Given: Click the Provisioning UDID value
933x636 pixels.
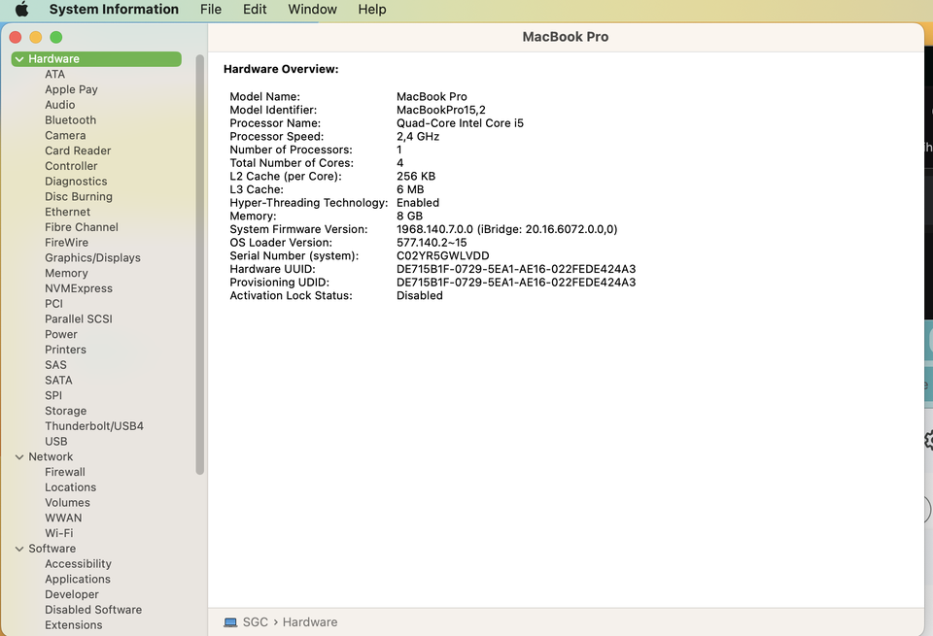Looking at the screenshot, I should pos(516,283).
